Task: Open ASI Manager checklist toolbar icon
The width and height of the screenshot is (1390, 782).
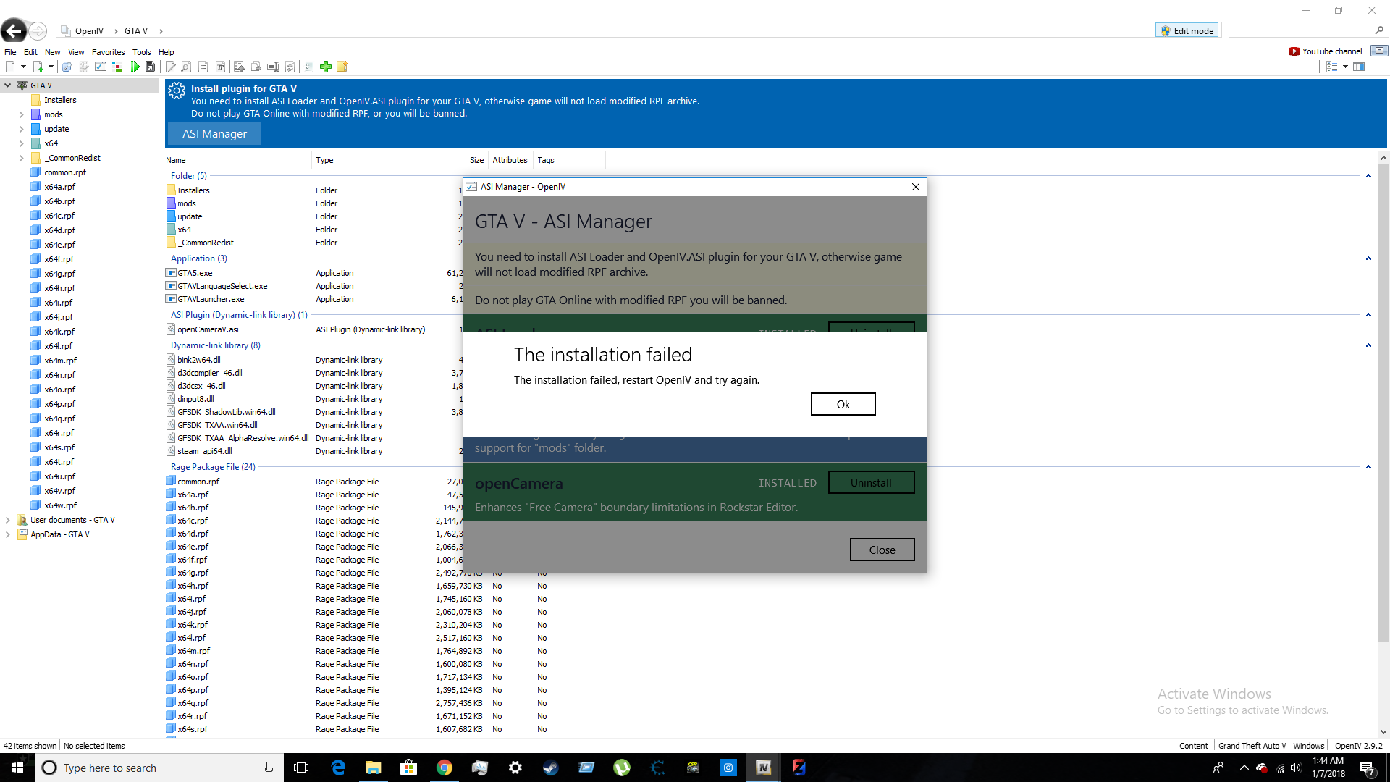Action: click(101, 67)
